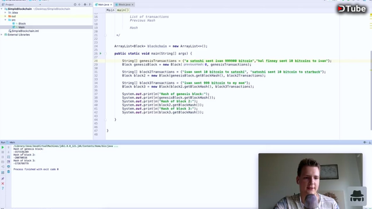Click 'Hash of genesis block:' console line
Screen dimensions: 372x209
click(x=28, y=149)
